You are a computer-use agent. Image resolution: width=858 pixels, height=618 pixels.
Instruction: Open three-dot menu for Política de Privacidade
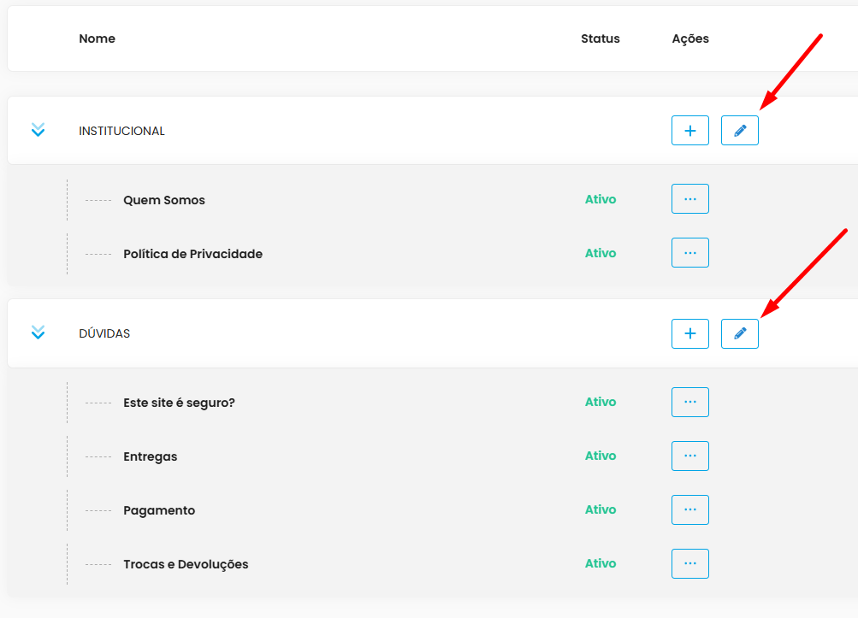tap(690, 253)
